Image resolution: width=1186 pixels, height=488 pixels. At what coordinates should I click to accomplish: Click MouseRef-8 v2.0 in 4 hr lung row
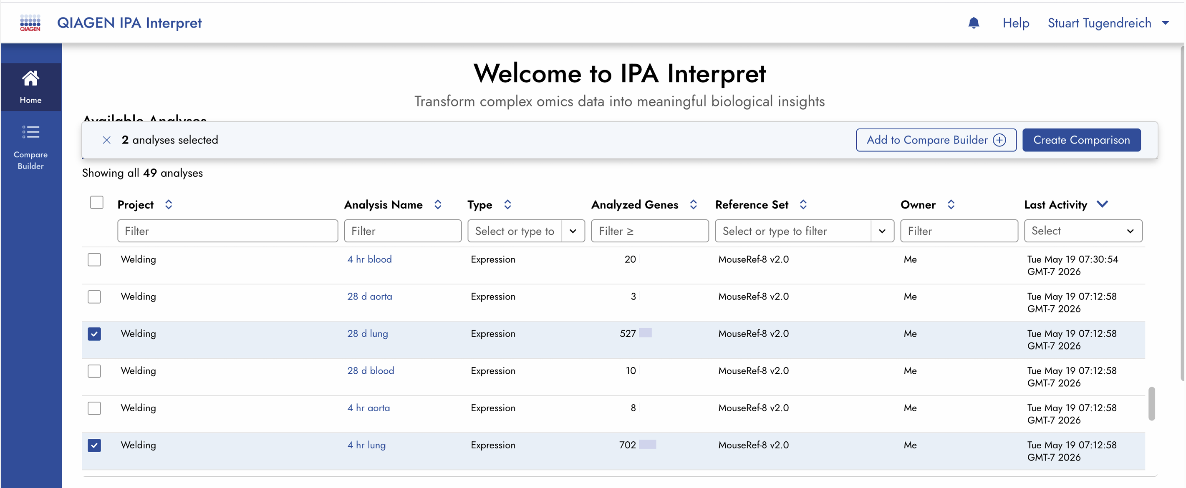[753, 445]
